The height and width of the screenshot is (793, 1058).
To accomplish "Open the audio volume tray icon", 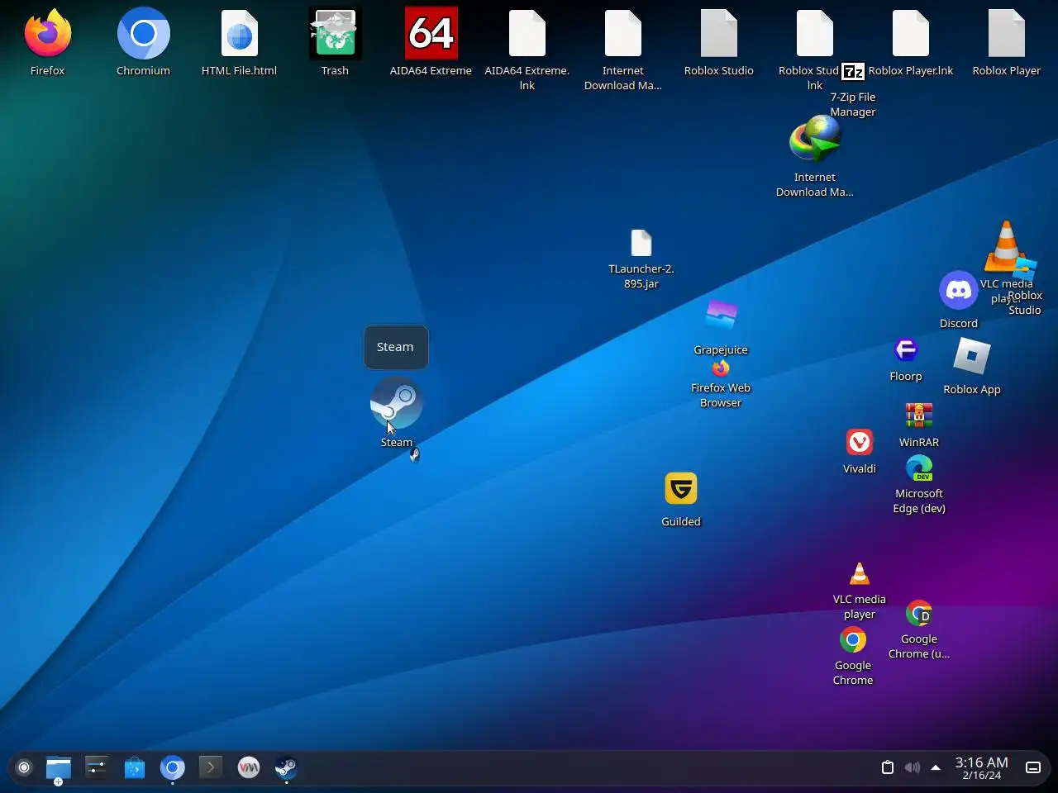I will (912, 767).
